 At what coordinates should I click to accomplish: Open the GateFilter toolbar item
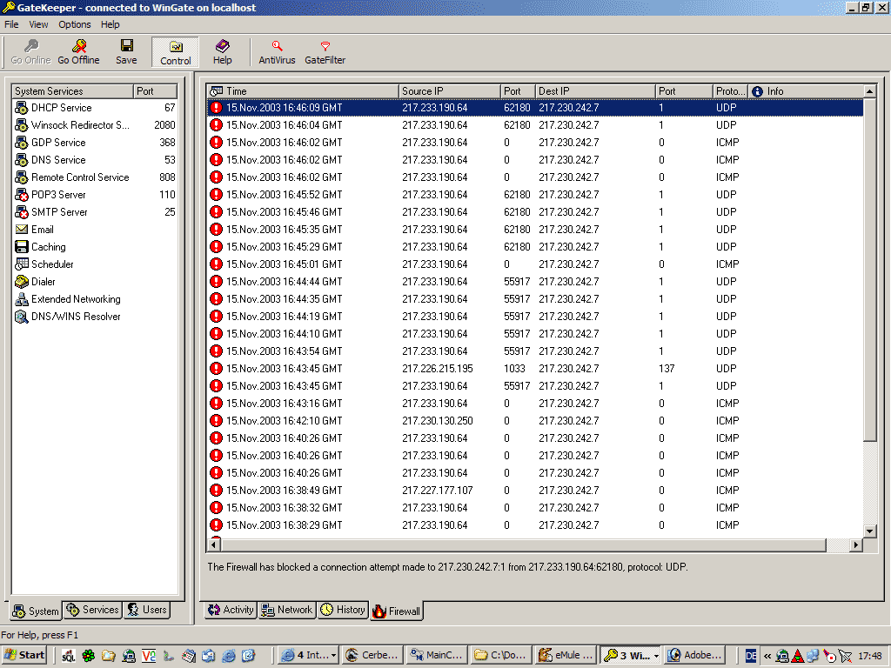click(325, 52)
